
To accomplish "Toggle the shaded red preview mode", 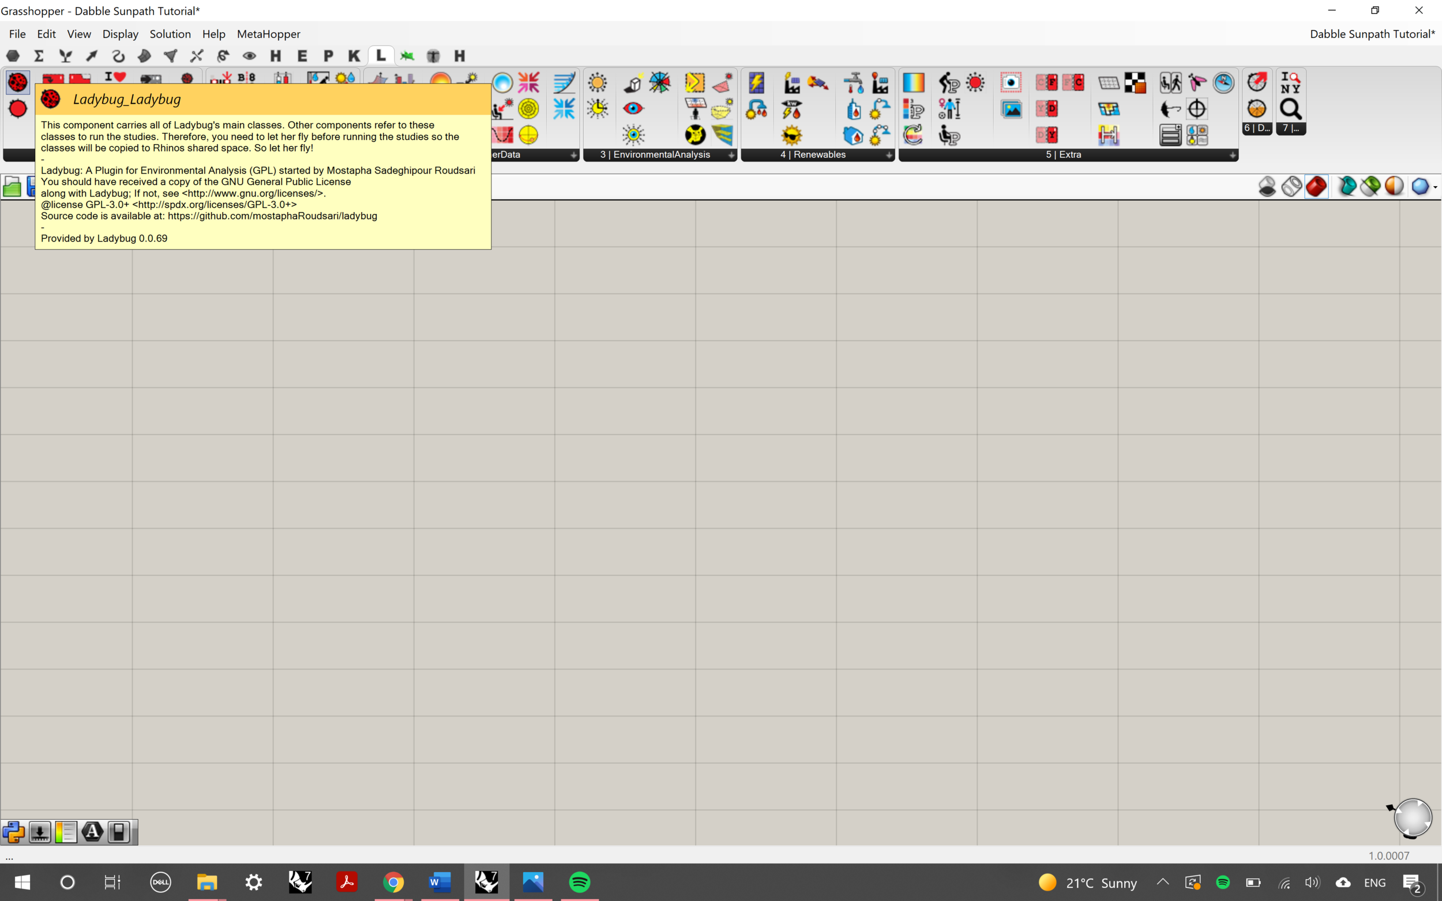I will 1316,187.
